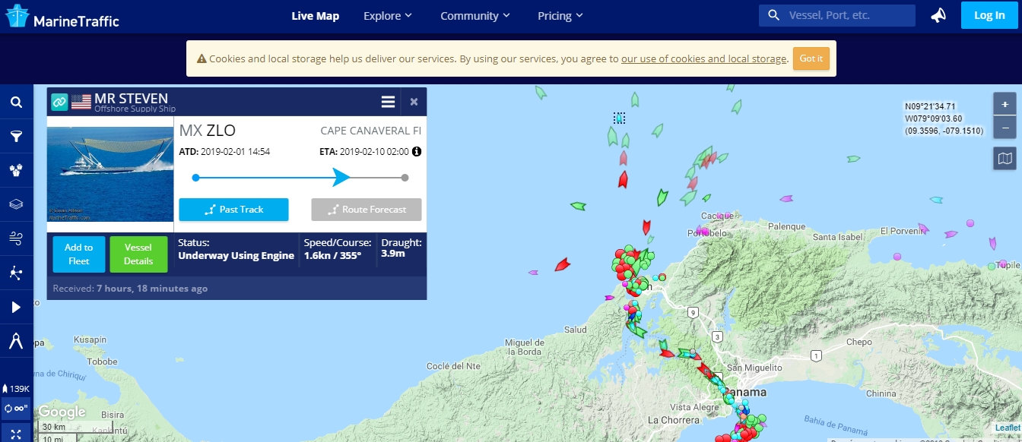The width and height of the screenshot is (1022, 442).
Task: Expand the Explore menu
Action: click(388, 16)
